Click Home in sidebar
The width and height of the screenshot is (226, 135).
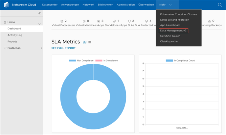(11, 22)
